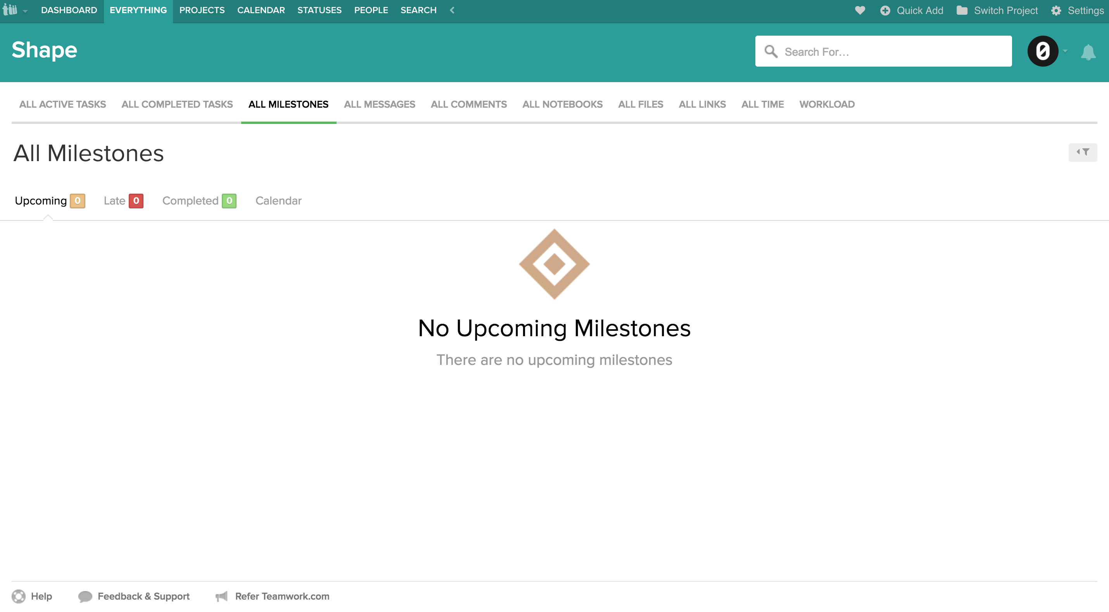Switch to milestones Calendar view
Viewport: 1109px width, 612px height.
click(278, 201)
